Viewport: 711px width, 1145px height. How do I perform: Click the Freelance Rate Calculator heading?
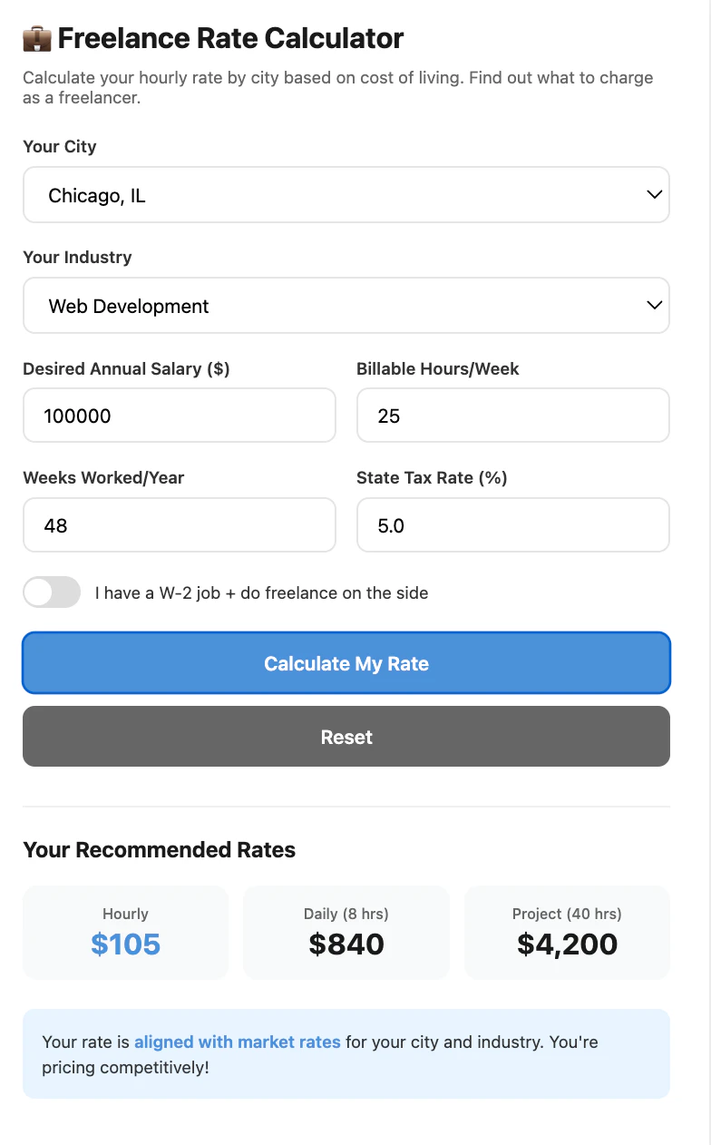pos(230,39)
